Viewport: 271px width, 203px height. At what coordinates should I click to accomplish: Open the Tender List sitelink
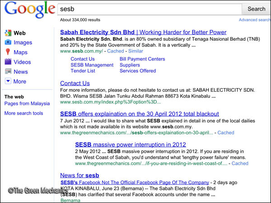coord(83,71)
